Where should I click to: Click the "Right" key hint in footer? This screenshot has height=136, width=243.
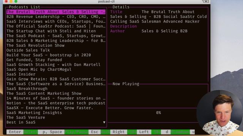click(x=118, y=132)
